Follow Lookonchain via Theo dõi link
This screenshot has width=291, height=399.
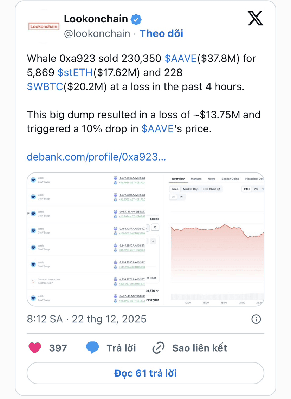pyautogui.click(x=161, y=33)
